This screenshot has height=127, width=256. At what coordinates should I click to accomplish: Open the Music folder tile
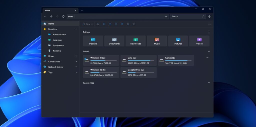pyautogui.click(x=157, y=41)
